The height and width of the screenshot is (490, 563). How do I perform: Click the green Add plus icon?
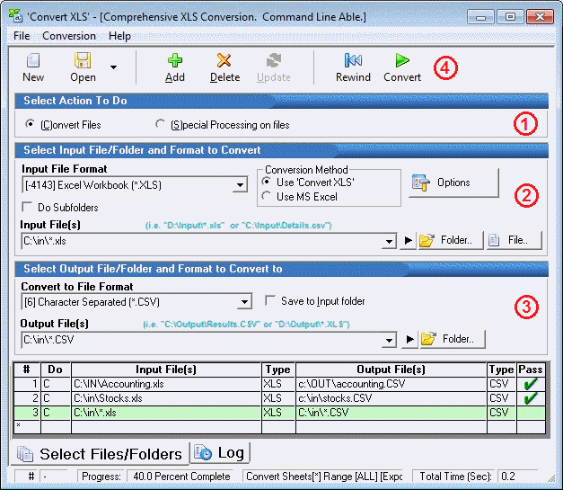175,61
